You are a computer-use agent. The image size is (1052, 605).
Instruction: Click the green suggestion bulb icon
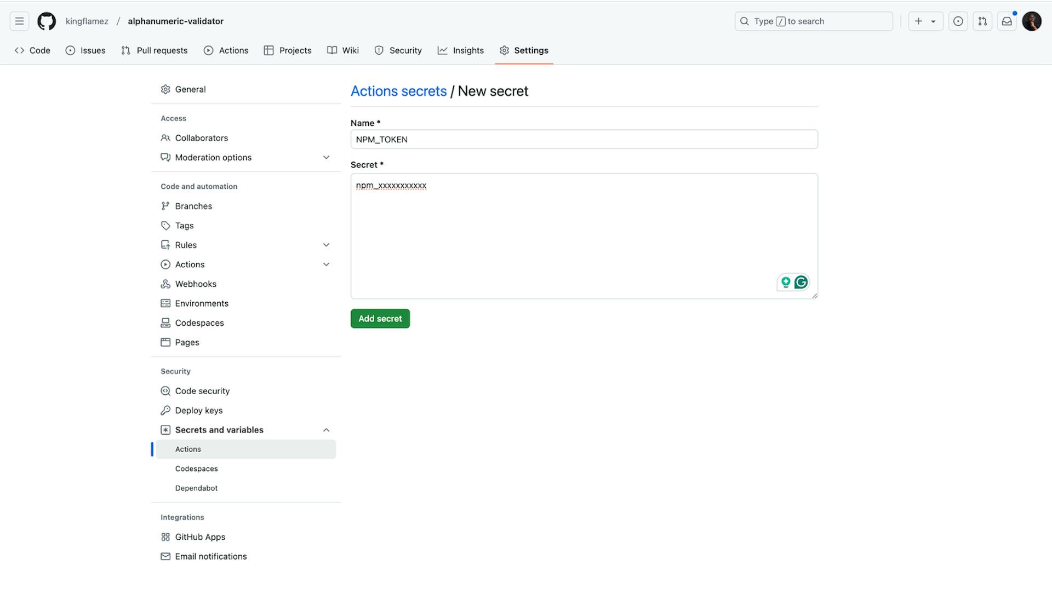(x=786, y=282)
